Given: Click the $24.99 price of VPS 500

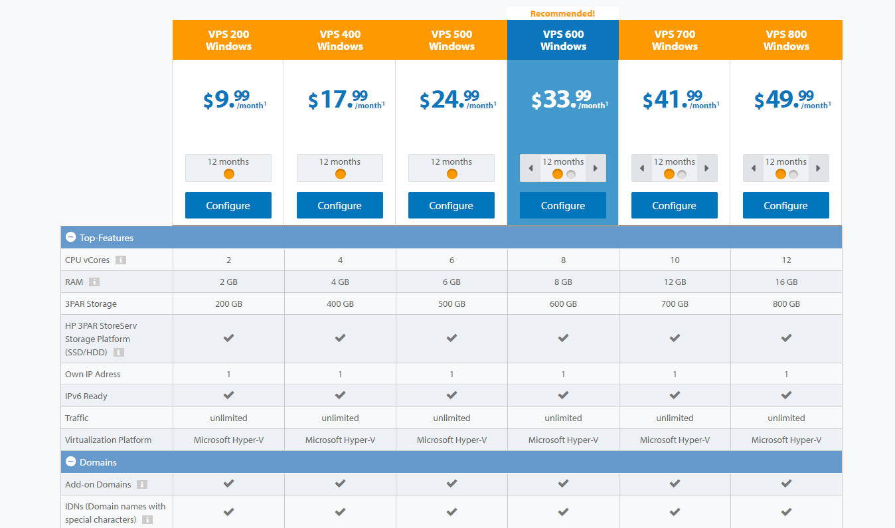Looking at the screenshot, I should [x=457, y=100].
